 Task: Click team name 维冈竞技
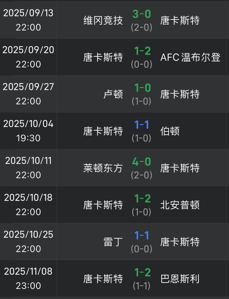point(103,20)
